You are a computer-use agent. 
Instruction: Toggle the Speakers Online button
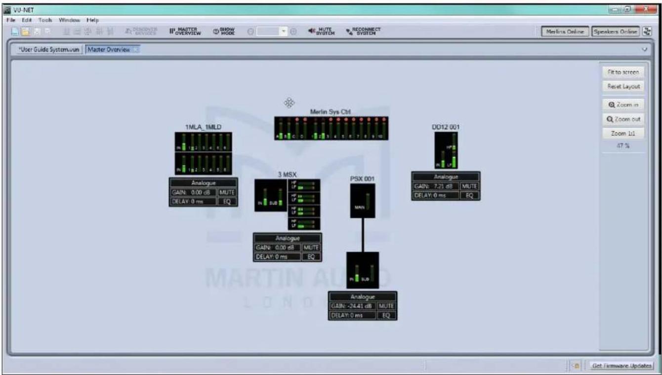point(615,32)
